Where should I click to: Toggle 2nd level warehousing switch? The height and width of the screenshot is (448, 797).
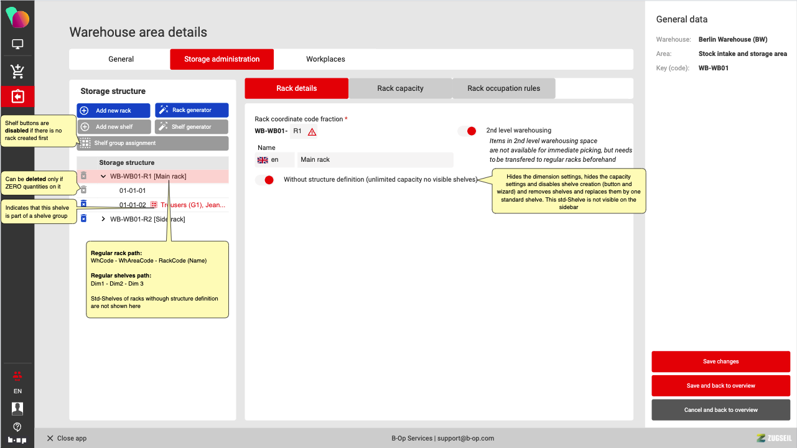467,131
